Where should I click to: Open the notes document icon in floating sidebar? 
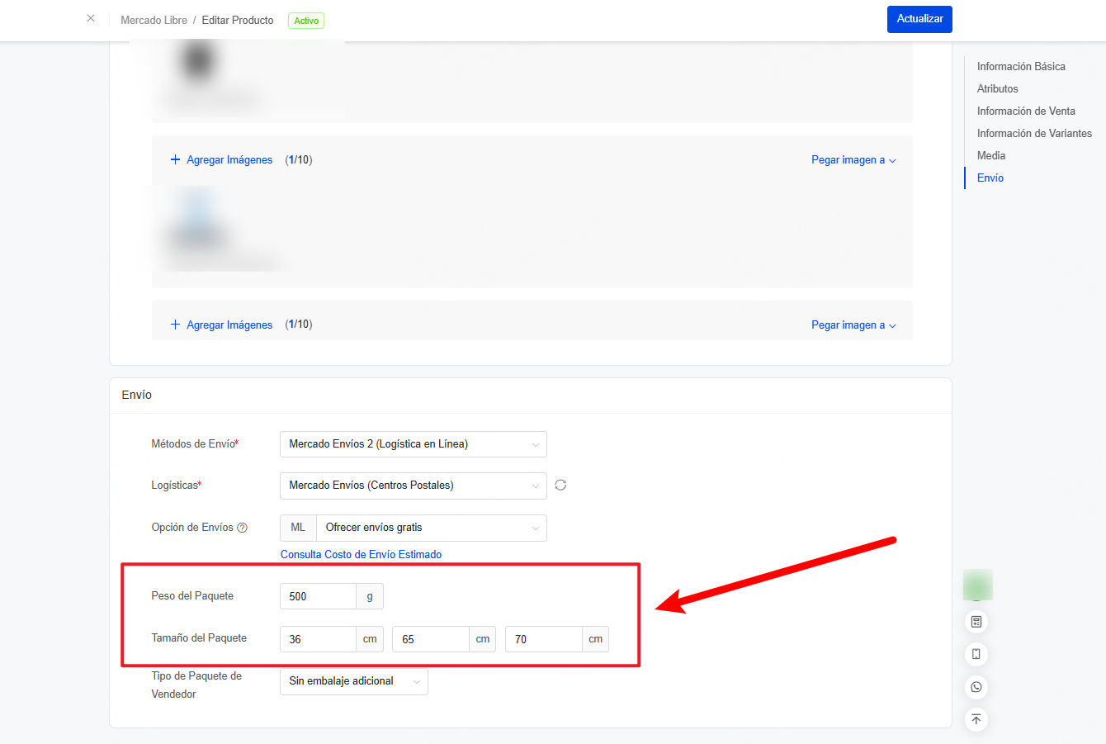[x=976, y=622]
